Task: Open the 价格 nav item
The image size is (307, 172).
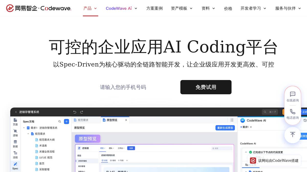Action: pos(228,8)
